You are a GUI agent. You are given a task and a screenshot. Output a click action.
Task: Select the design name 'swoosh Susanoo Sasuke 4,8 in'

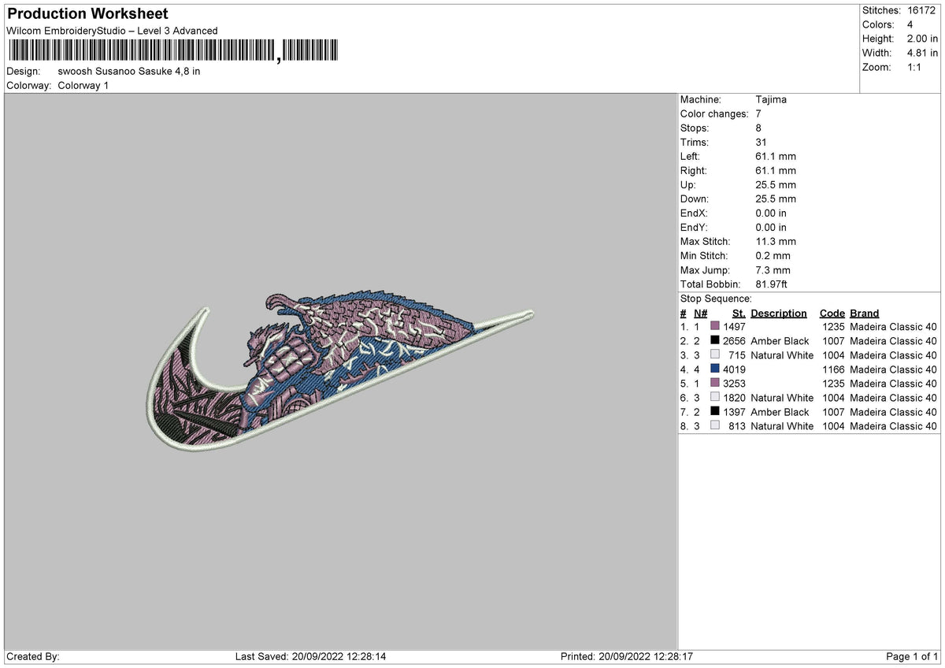pos(129,71)
